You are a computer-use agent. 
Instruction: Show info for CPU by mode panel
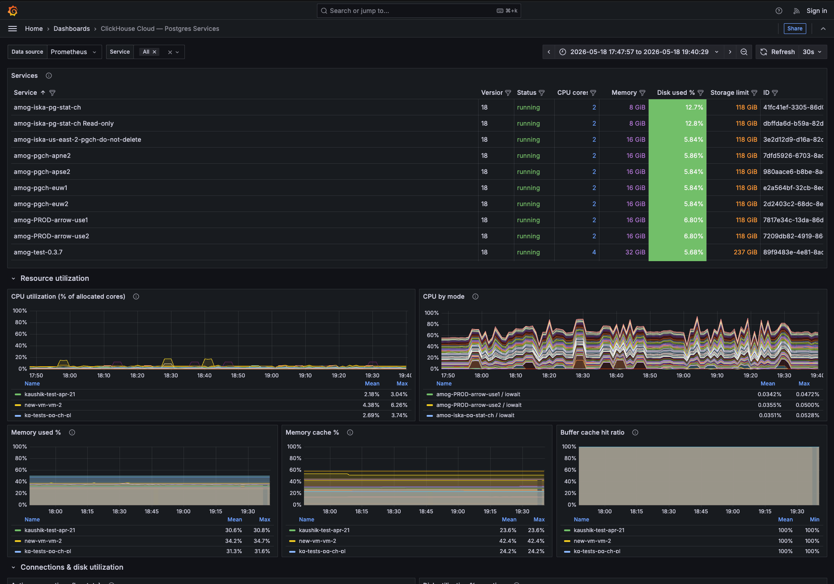tap(475, 296)
